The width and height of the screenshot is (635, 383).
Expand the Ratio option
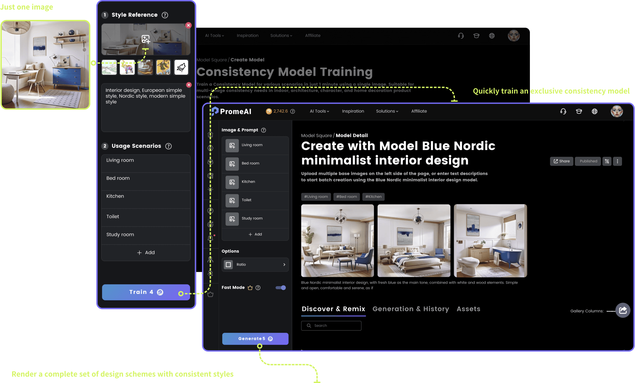[255, 265]
